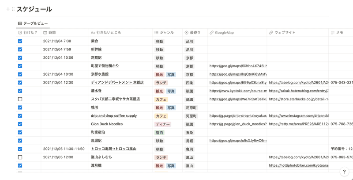Open the store.starbucks.co.jp website link
The image size is (353, 180).
tap(299, 99)
